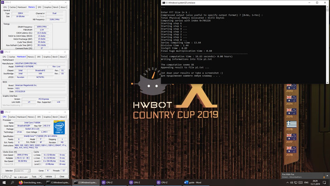The height and width of the screenshot is (186, 330).
Task: Open Tools dropdown arrow in CPU-Z
Action: (x=40, y=176)
